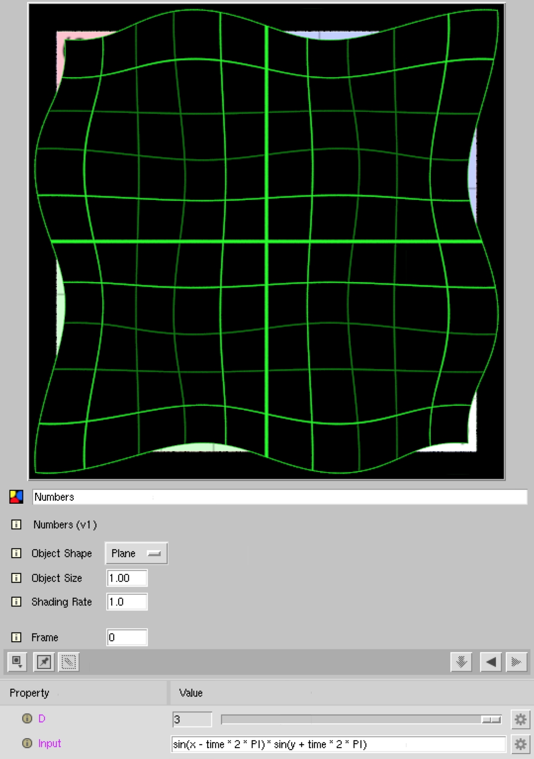Click the D value field showing 3
This screenshot has width=534, height=759.
(x=192, y=719)
